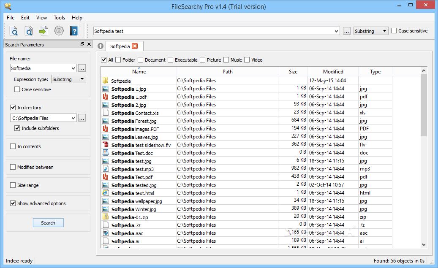This screenshot has width=438, height=268.
Task: Close the Search Parameters panel
Action: pos(89,44)
